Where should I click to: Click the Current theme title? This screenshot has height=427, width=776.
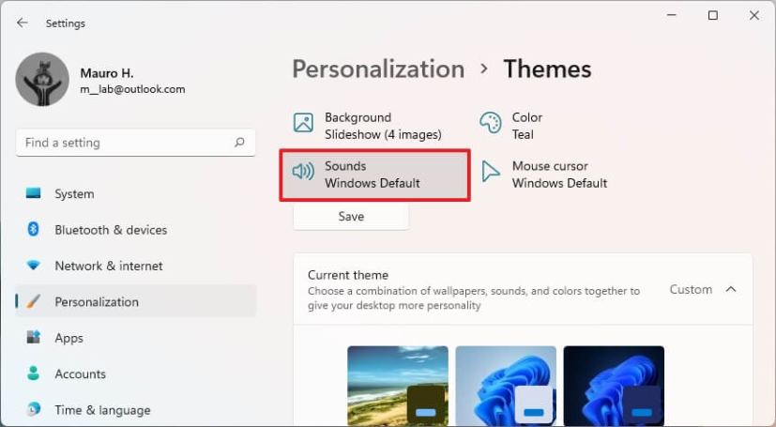[x=348, y=275]
